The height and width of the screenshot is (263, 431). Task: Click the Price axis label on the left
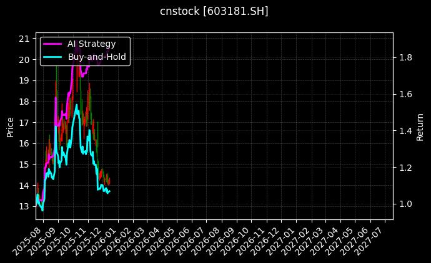point(10,127)
